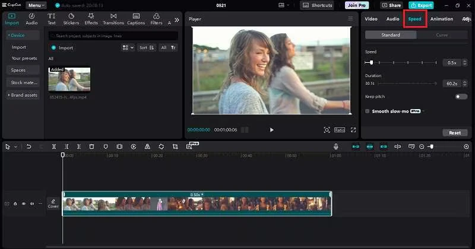Open the Import media tab
The width and height of the screenshot is (475, 249).
pos(12,19)
